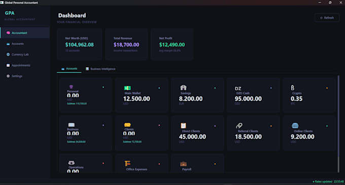Click the DZ icon on DZD Cash card
Image resolution: width=345 pixels, height=185 pixels.
pos(238,88)
